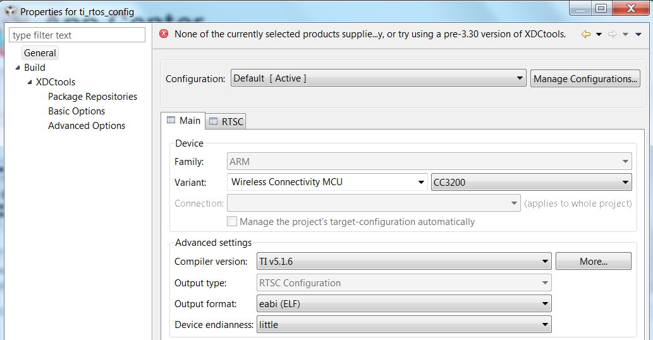Expand the CC3200 device variant dropdown
Screen dimensions: 653x340
530,182
